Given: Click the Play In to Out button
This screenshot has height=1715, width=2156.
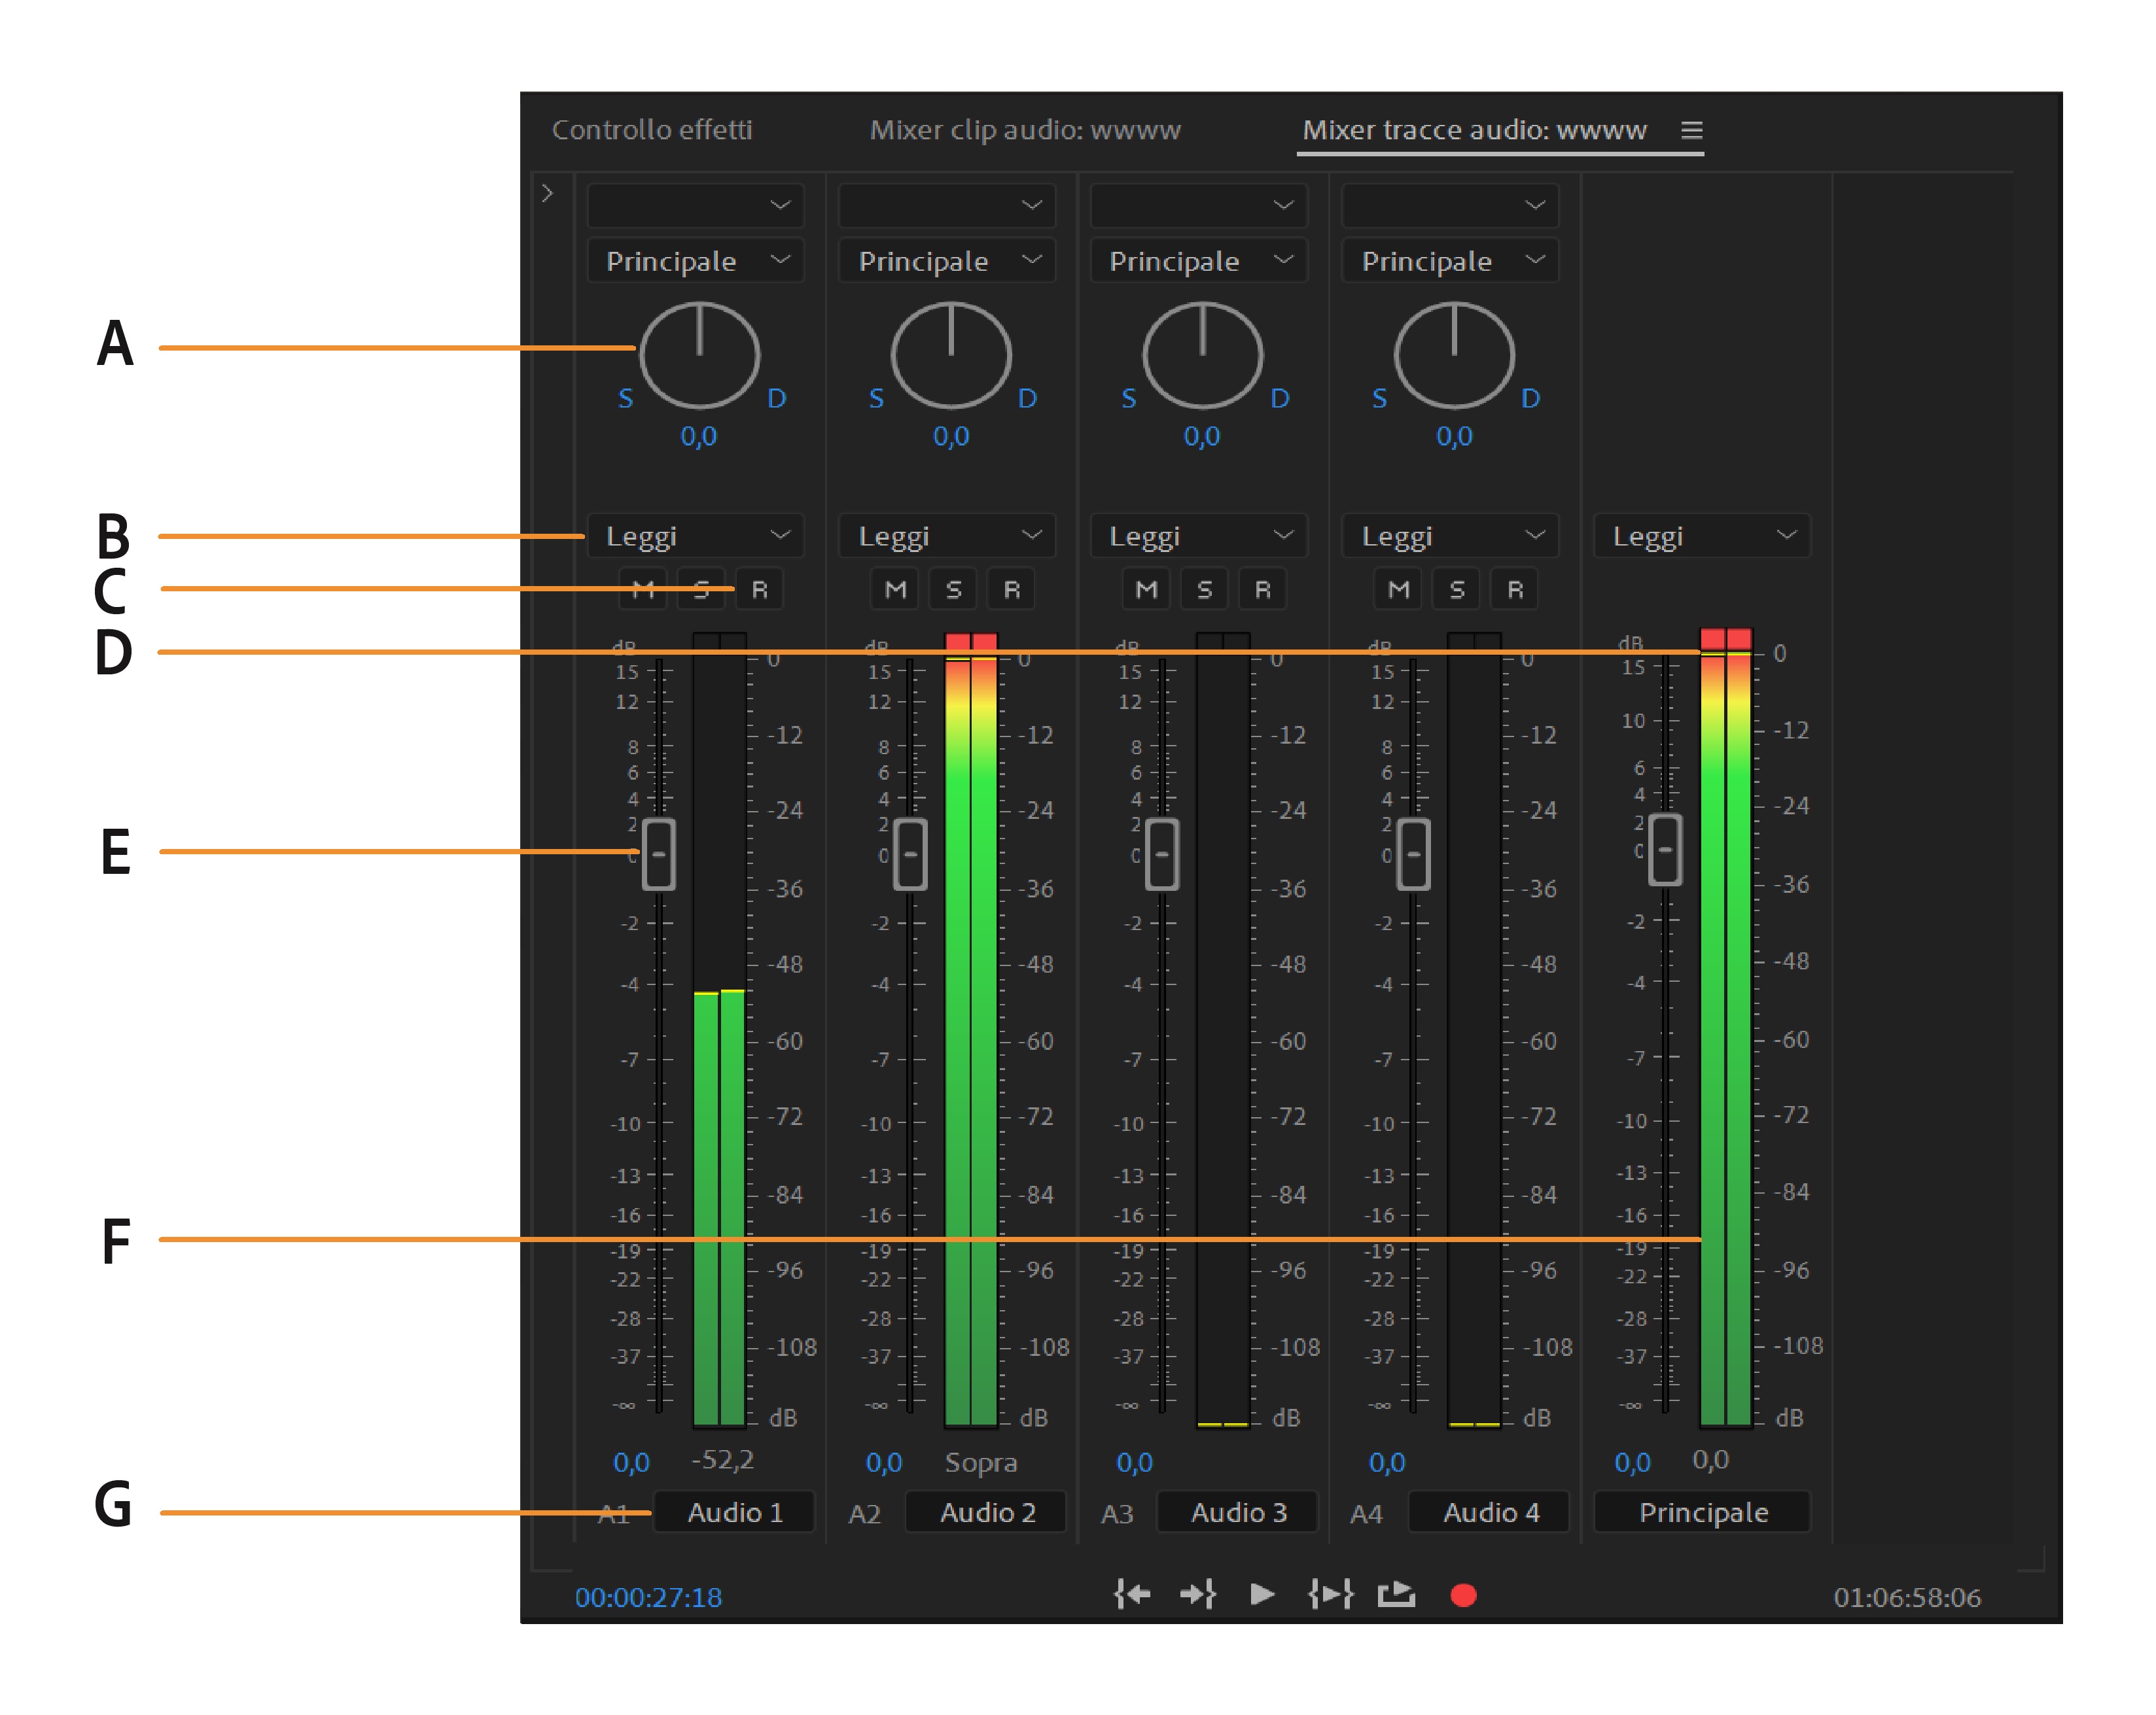Looking at the screenshot, I should (x=1331, y=1594).
